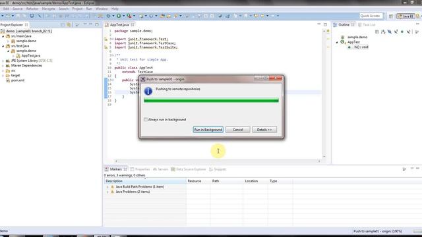Image resolution: width=422 pixels, height=237 pixels.
Task: Open the Outline view menu icon
Action: click(417, 32)
